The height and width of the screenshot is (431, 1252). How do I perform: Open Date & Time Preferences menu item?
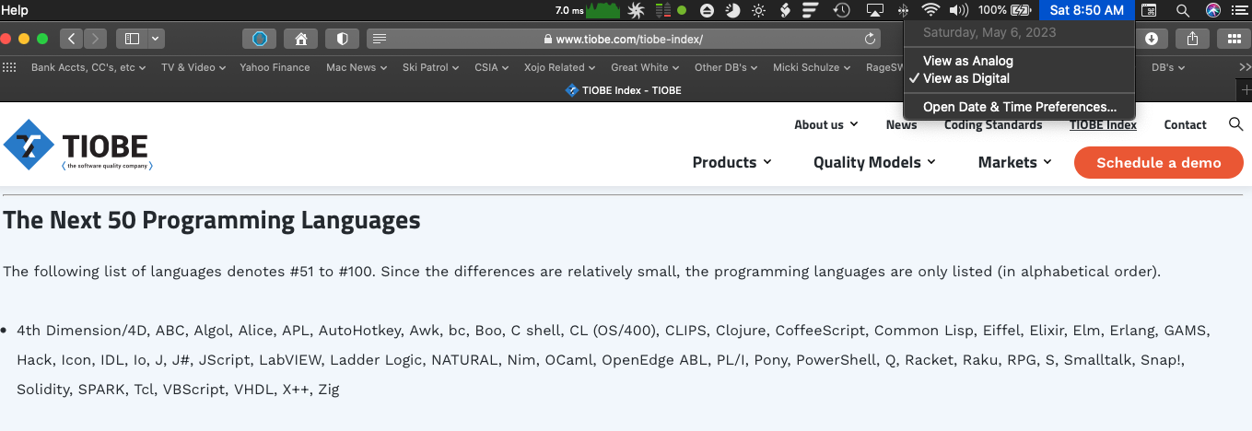pyautogui.click(x=1020, y=107)
